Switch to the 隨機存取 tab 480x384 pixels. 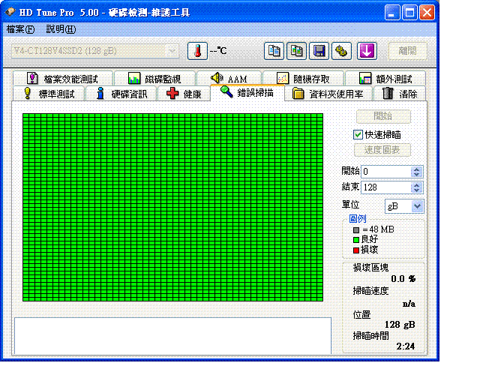point(303,79)
